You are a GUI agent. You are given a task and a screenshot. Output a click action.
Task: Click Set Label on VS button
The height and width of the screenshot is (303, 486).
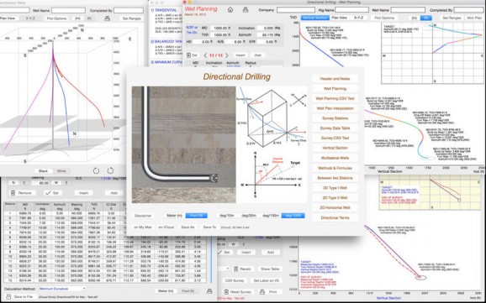[267, 280]
